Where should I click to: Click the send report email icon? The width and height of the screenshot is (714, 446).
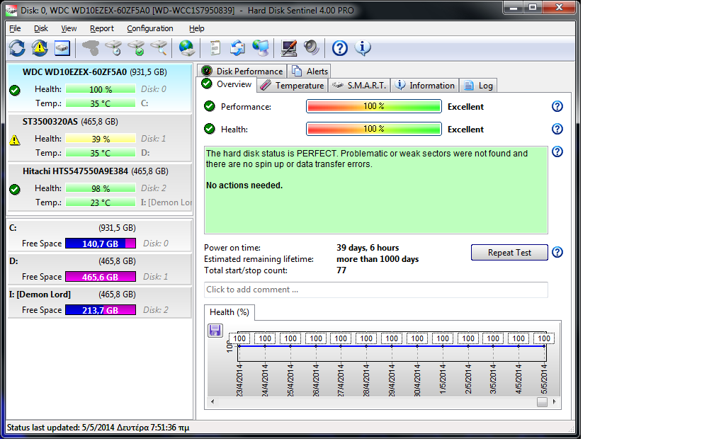pyautogui.click(x=237, y=48)
